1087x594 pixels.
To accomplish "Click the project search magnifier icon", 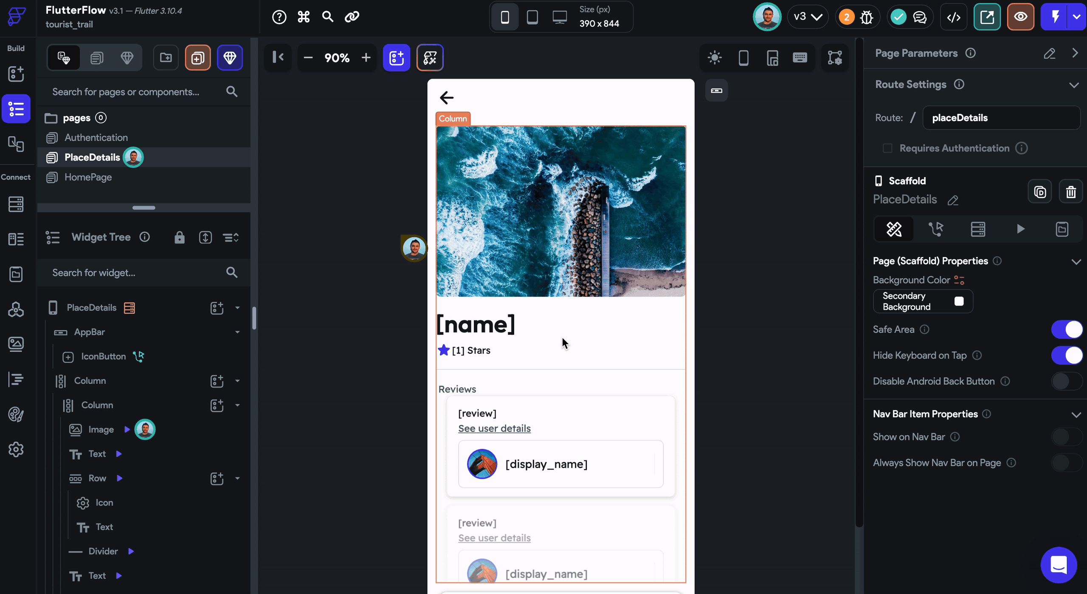I will coord(327,17).
